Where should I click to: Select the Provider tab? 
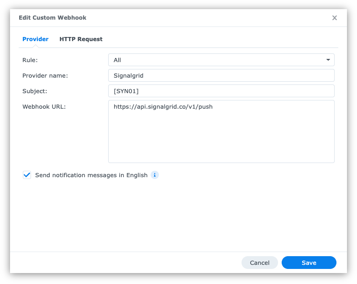coord(35,39)
